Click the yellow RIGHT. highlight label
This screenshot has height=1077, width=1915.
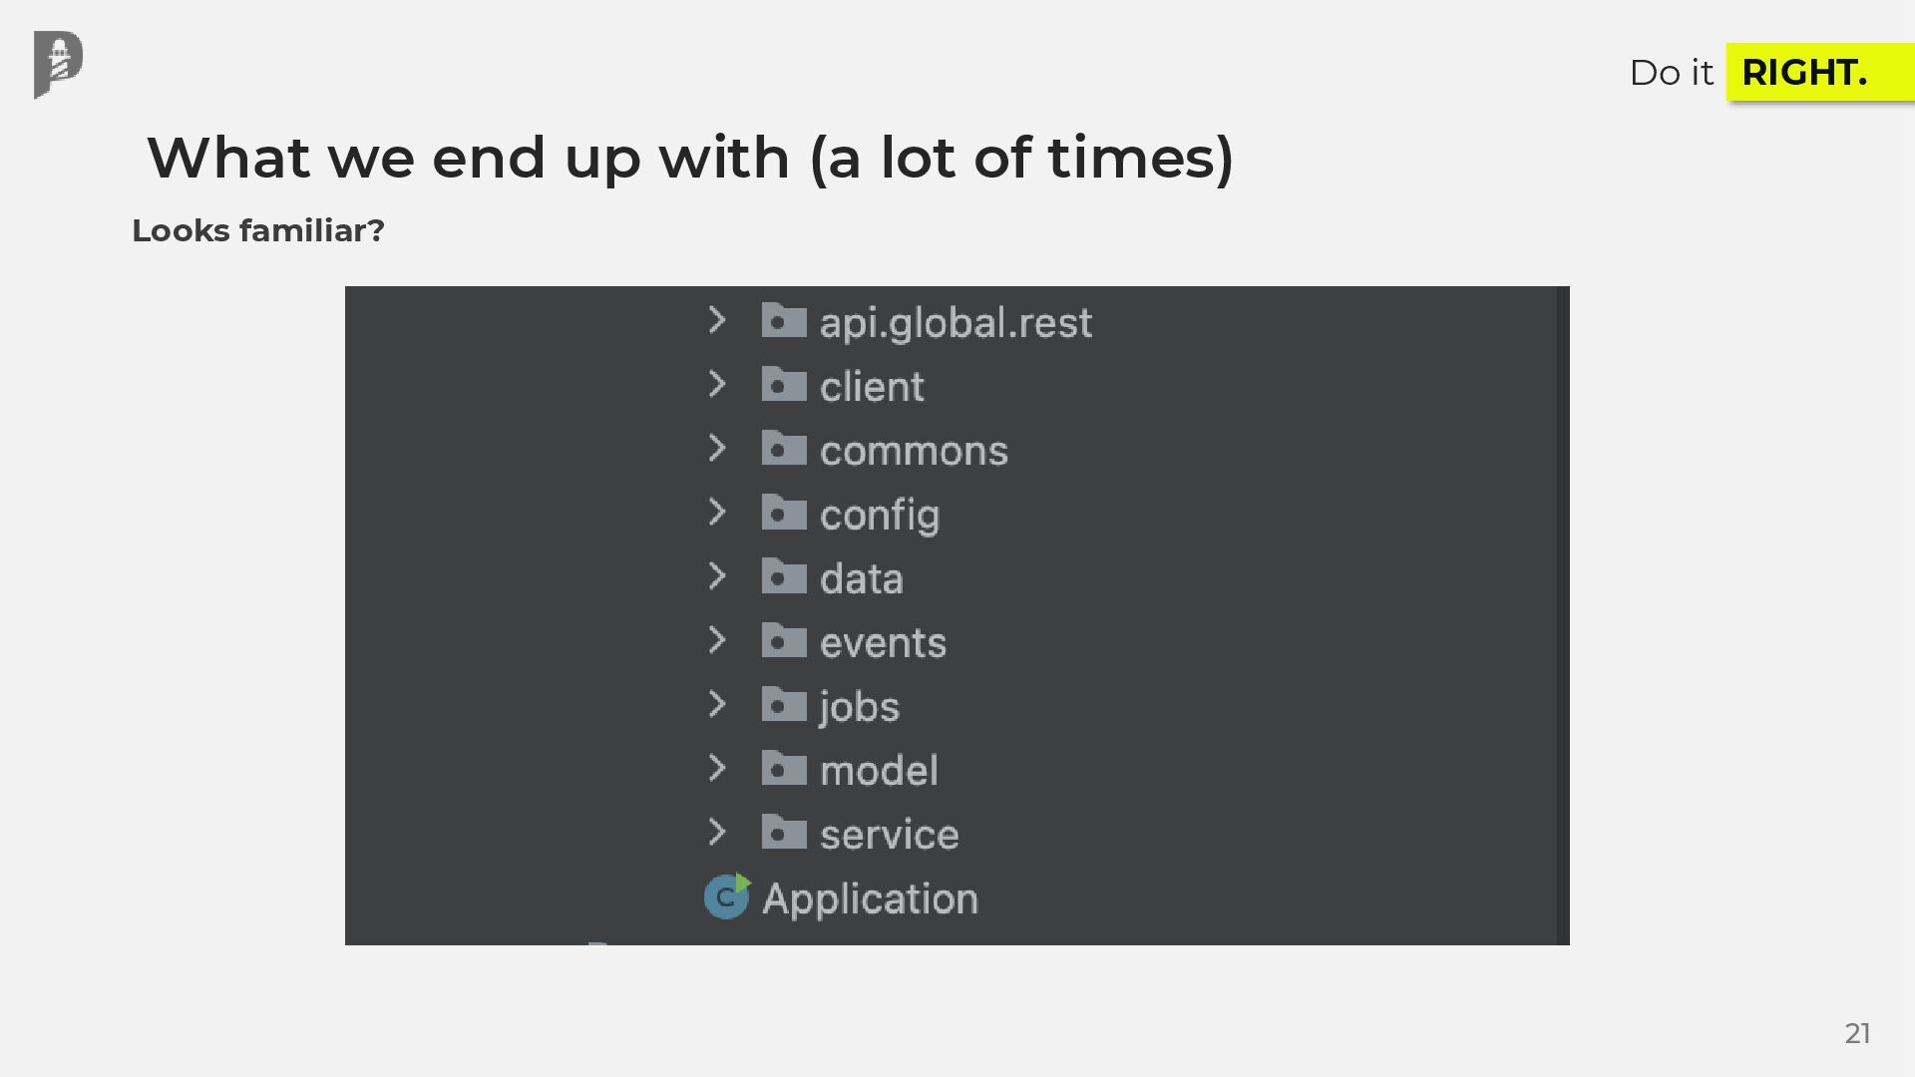coord(1804,72)
